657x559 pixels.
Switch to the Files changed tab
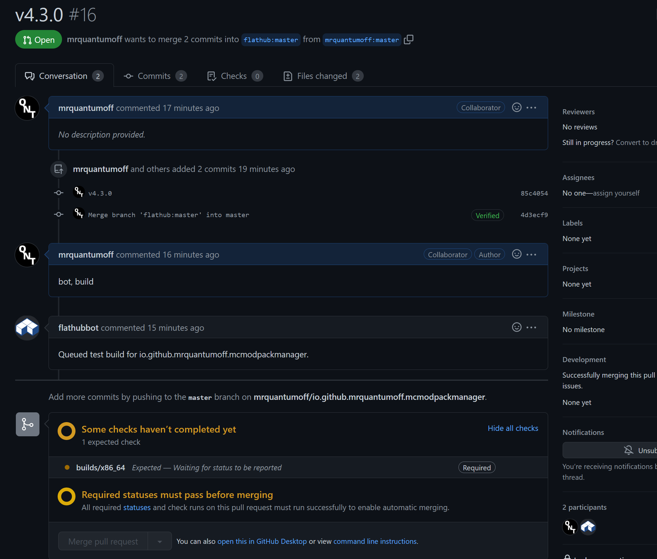321,76
